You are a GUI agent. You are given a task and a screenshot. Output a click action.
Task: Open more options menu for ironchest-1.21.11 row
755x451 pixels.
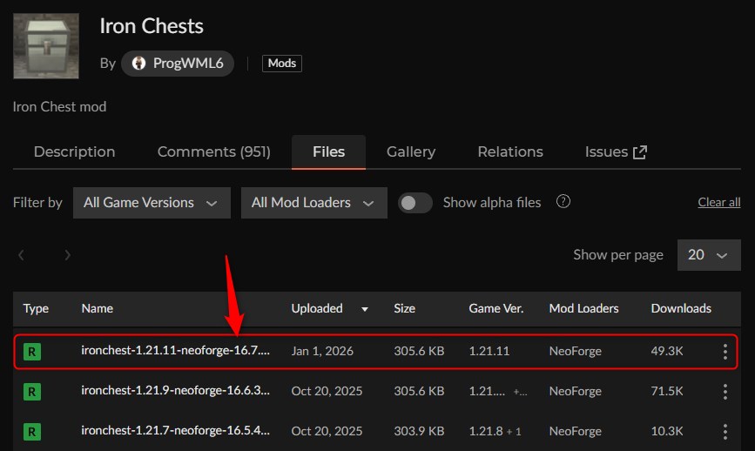point(725,352)
